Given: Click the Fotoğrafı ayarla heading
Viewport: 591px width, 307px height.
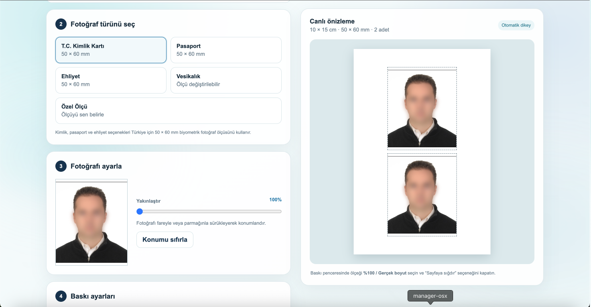Looking at the screenshot, I should (x=96, y=166).
